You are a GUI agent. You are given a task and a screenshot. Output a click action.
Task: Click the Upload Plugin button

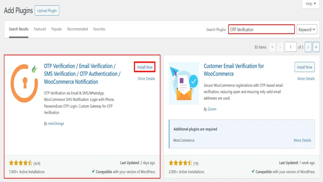(x=47, y=11)
